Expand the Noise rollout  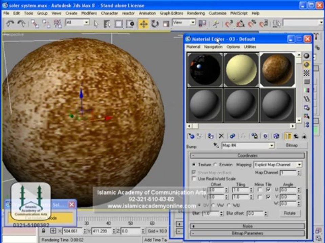pos(247,226)
